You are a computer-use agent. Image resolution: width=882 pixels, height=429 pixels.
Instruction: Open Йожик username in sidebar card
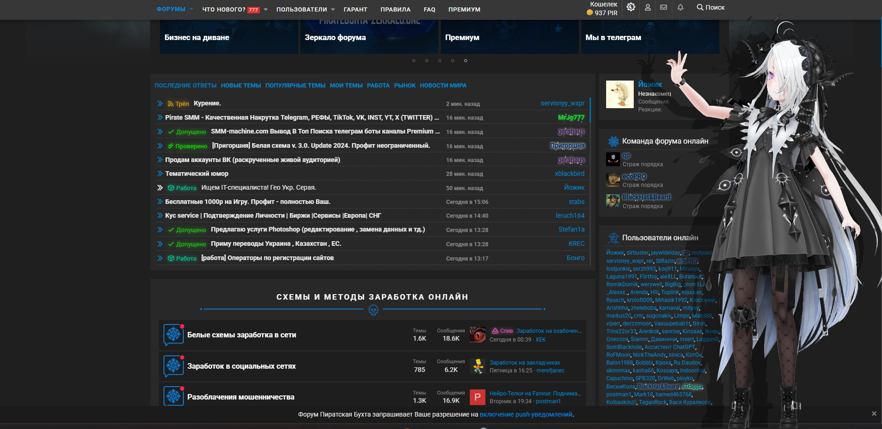tap(650, 84)
